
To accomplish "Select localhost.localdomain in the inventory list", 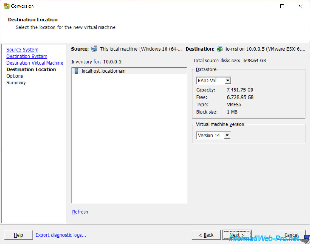I will 104,71.
